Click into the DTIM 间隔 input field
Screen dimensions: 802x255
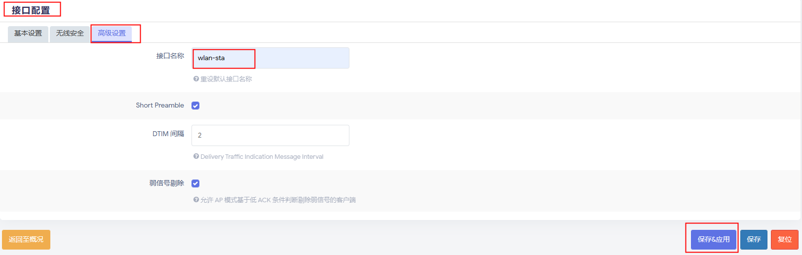[270, 135]
